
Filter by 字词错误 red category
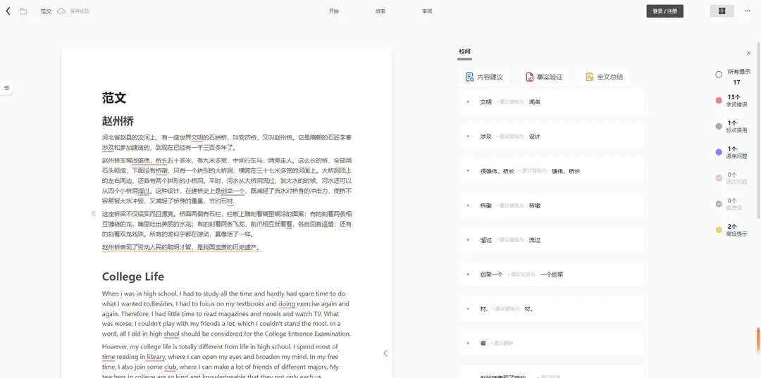coord(719,101)
